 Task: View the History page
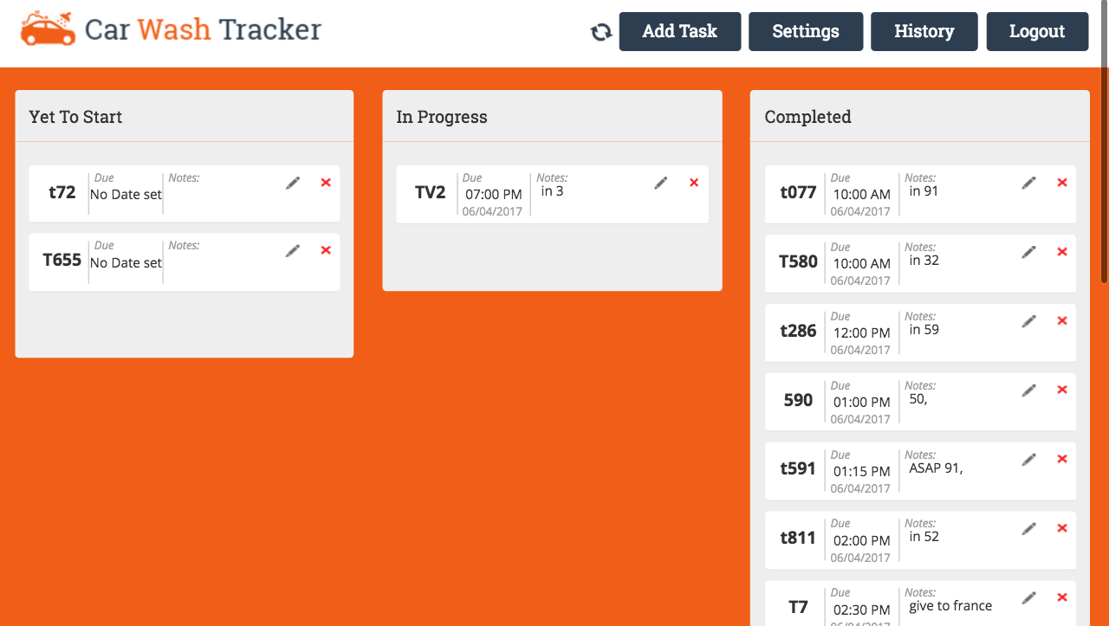[x=924, y=31]
